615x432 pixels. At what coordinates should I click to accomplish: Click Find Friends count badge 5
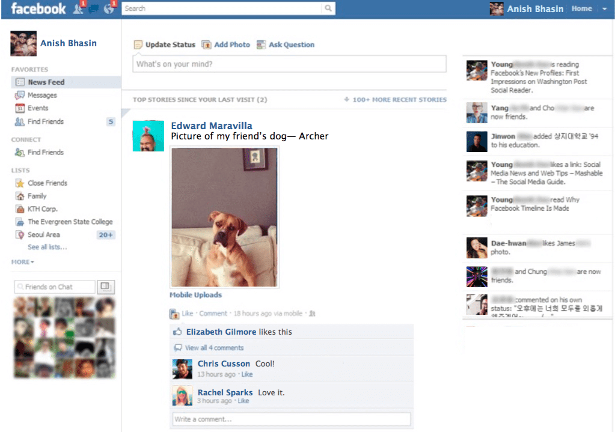pos(111,121)
